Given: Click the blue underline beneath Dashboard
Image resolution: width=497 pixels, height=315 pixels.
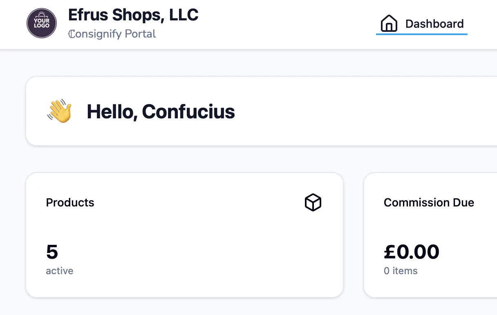Looking at the screenshot, I should pos(421,34).
